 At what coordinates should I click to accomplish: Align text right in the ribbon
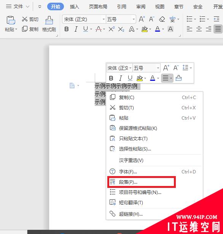(209, 29)
